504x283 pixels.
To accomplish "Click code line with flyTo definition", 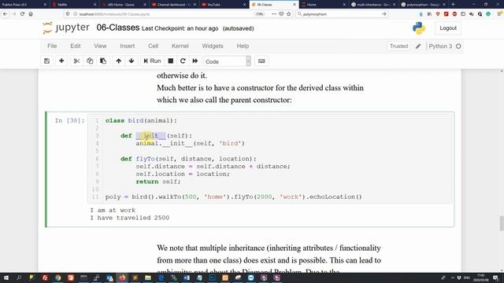I will (x=189, y=159).
